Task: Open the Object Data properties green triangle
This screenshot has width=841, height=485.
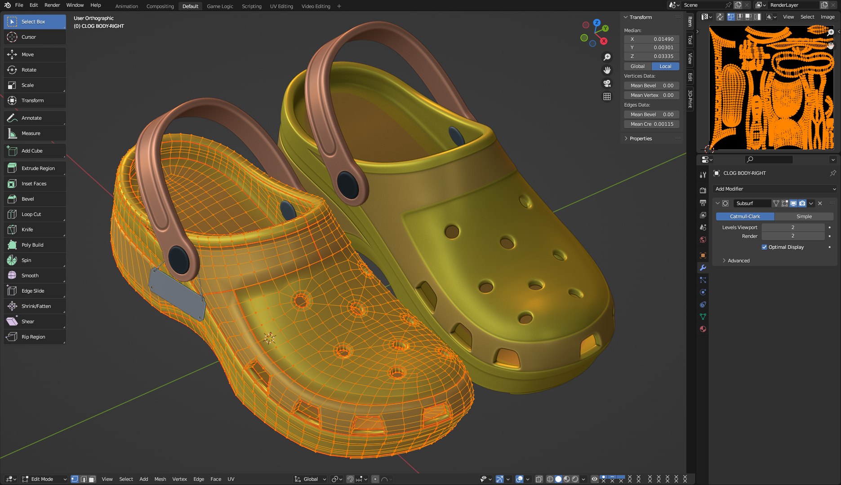Action: click(x=703, y=317)
